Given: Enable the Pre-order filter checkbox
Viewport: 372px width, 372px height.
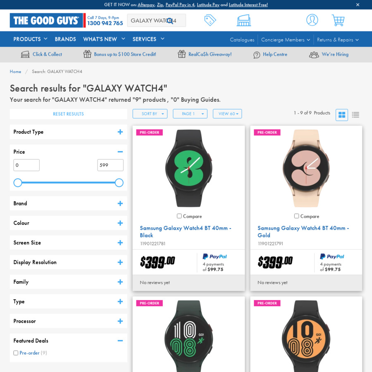Looking at the screenshot, I should (x=16, y=353).
